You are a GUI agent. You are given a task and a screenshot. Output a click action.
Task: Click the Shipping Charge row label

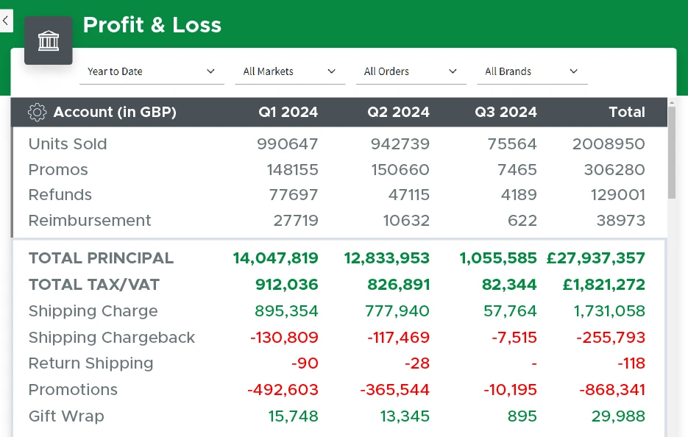93,311
